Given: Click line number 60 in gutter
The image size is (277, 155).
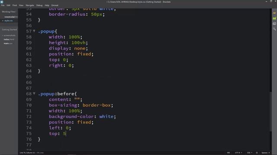Looking at the screenshot, I should [29, 48].
